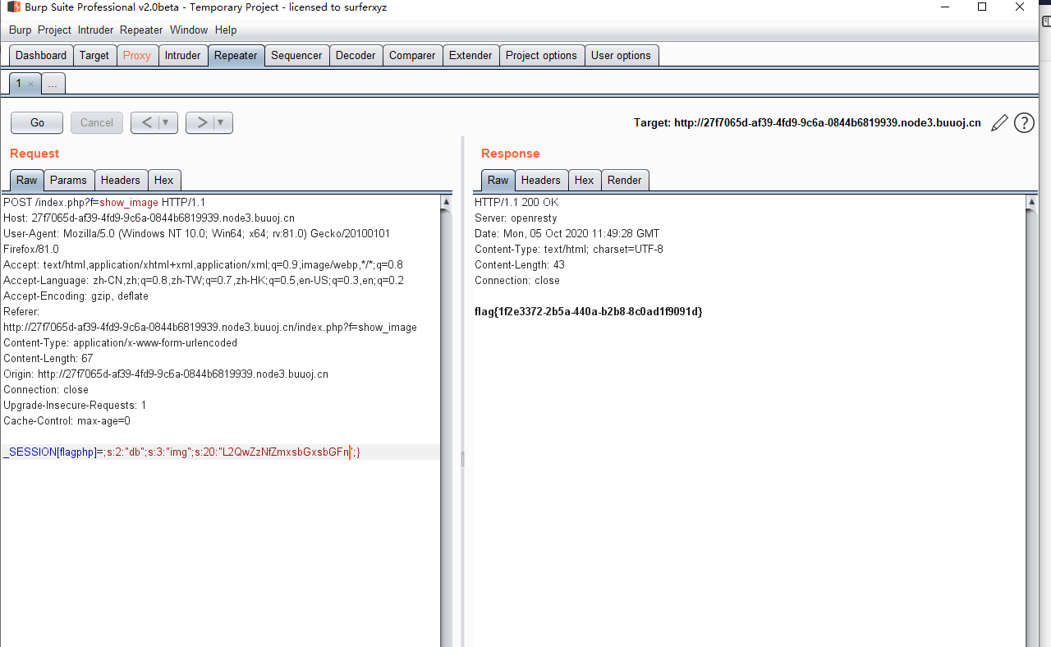
Task: Click the _SESSION[flagphp] request body line
Action: click(x=181, y=452)
